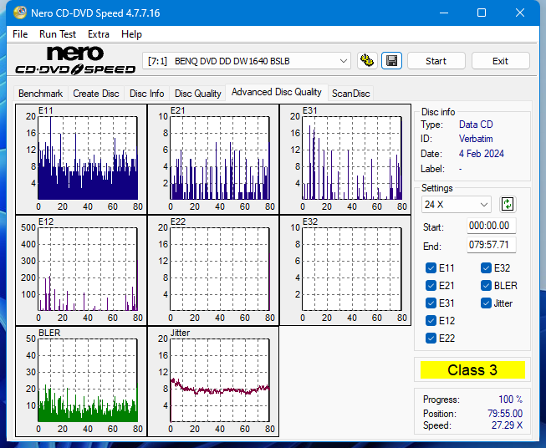Open the 24 X speed dropdown

457,204
